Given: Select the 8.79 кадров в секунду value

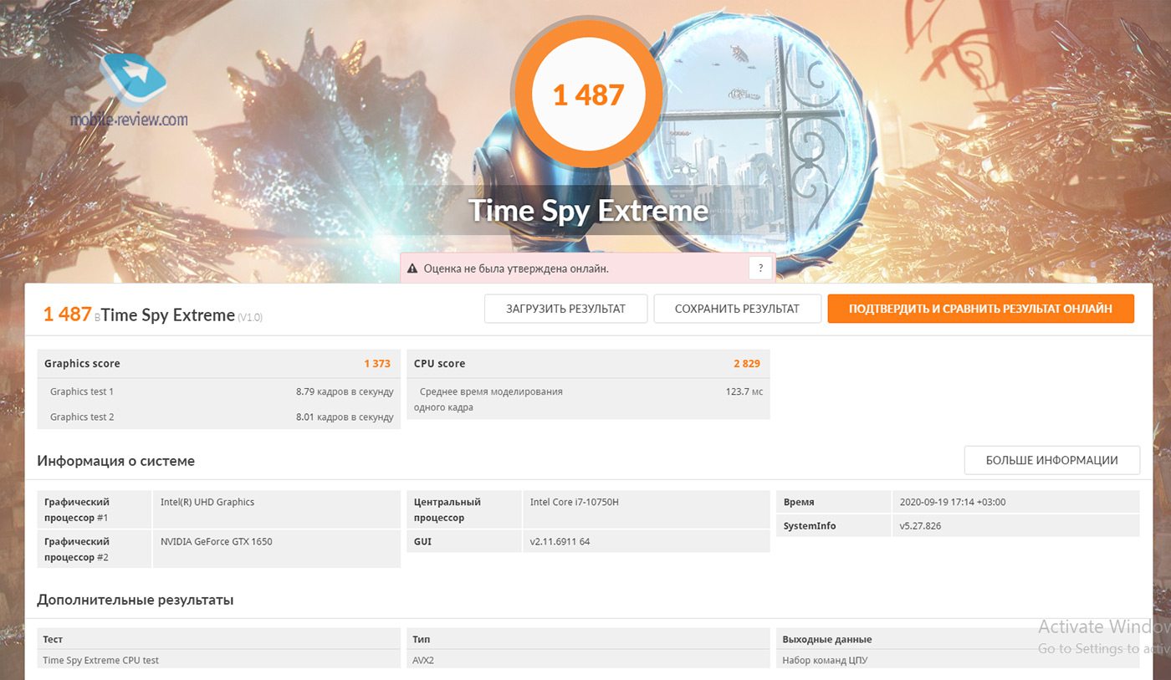Looking at the screenshot, I should pos(345,391).
